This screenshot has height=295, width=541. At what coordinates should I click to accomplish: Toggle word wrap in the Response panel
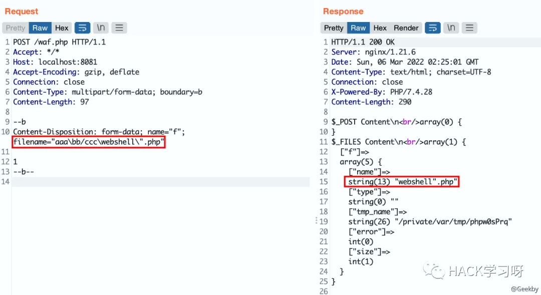432,28
